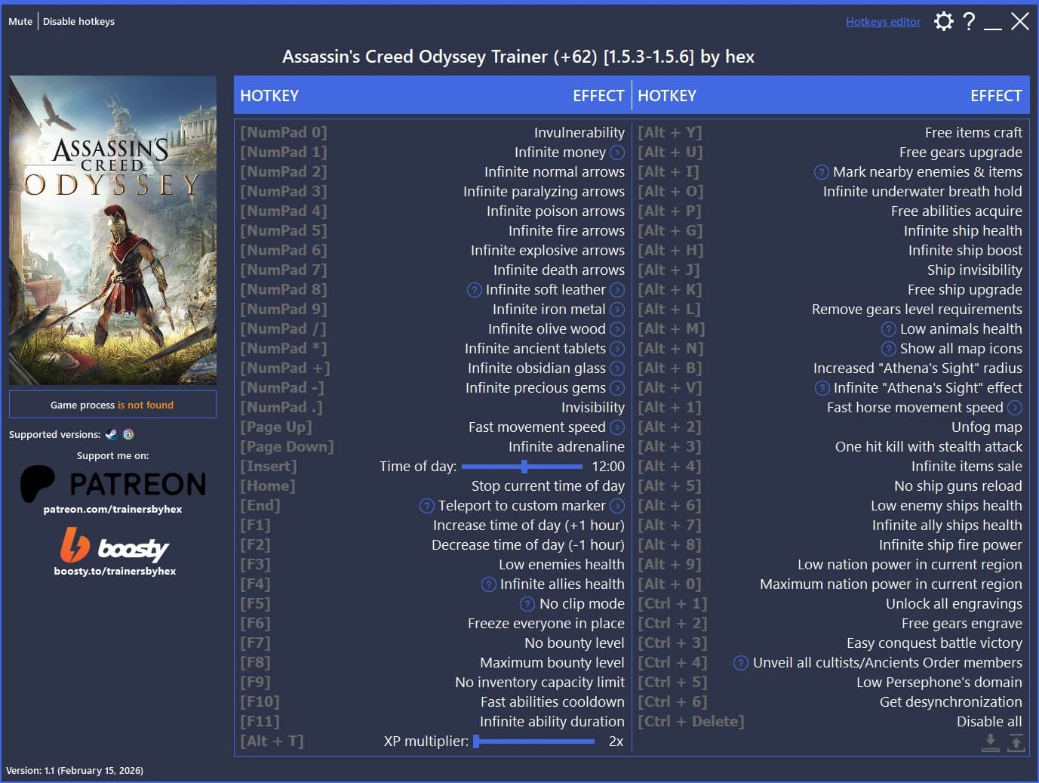Image resolution: width=1039 pixels, height=783 pixels.
Task: Click the [Ctrl + Delete] hotkey label
Action: (691, 722)
